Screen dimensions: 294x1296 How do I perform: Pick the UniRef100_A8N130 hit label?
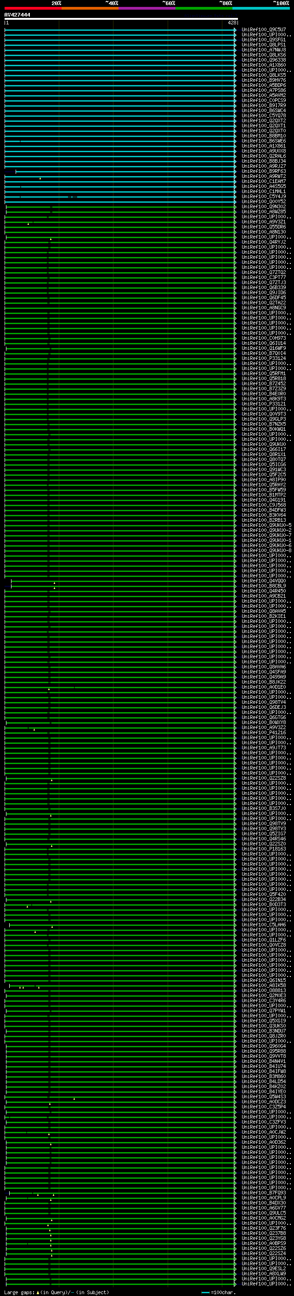(x=263, y=232)
